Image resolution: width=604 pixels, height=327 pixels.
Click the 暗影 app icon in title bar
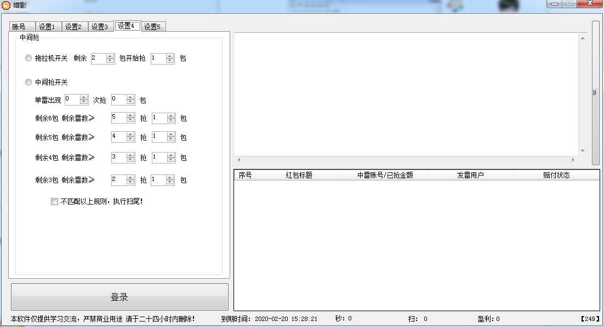6,5
